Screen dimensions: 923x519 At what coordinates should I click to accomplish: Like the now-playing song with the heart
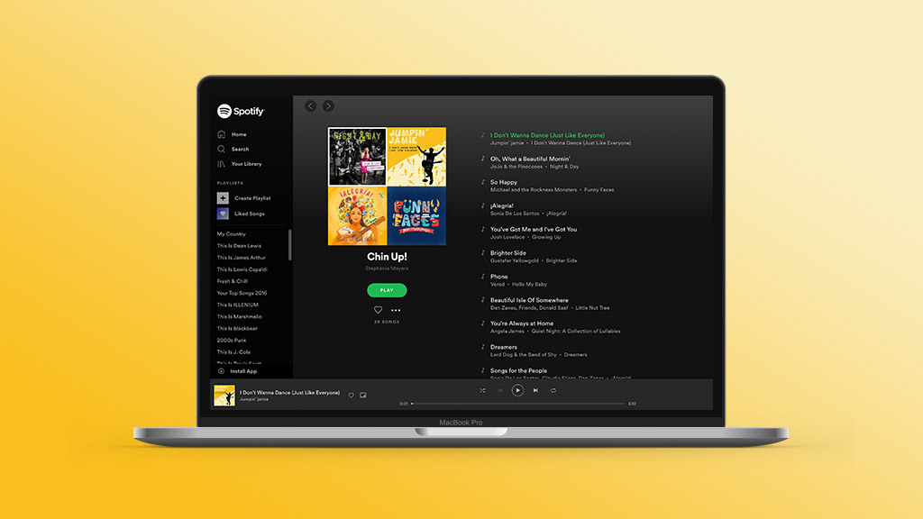point(352,396)
